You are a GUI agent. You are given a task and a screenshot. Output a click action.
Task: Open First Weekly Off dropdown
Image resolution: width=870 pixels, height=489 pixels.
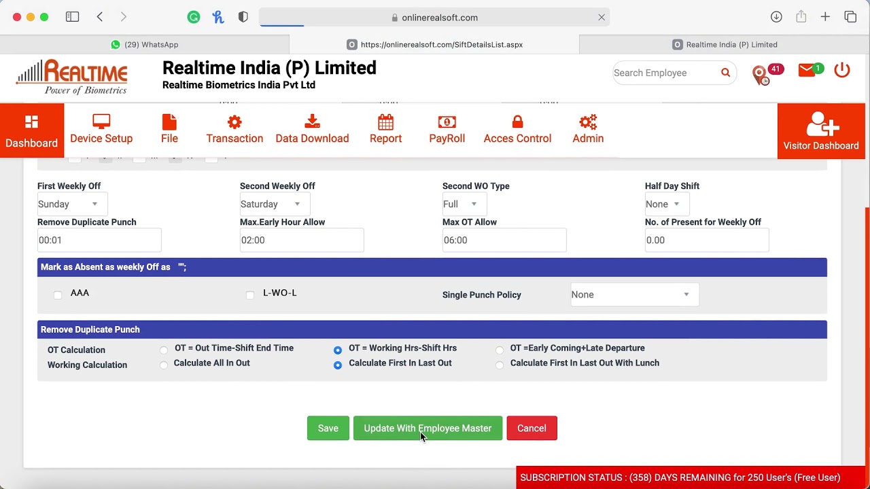coord(72,204)
